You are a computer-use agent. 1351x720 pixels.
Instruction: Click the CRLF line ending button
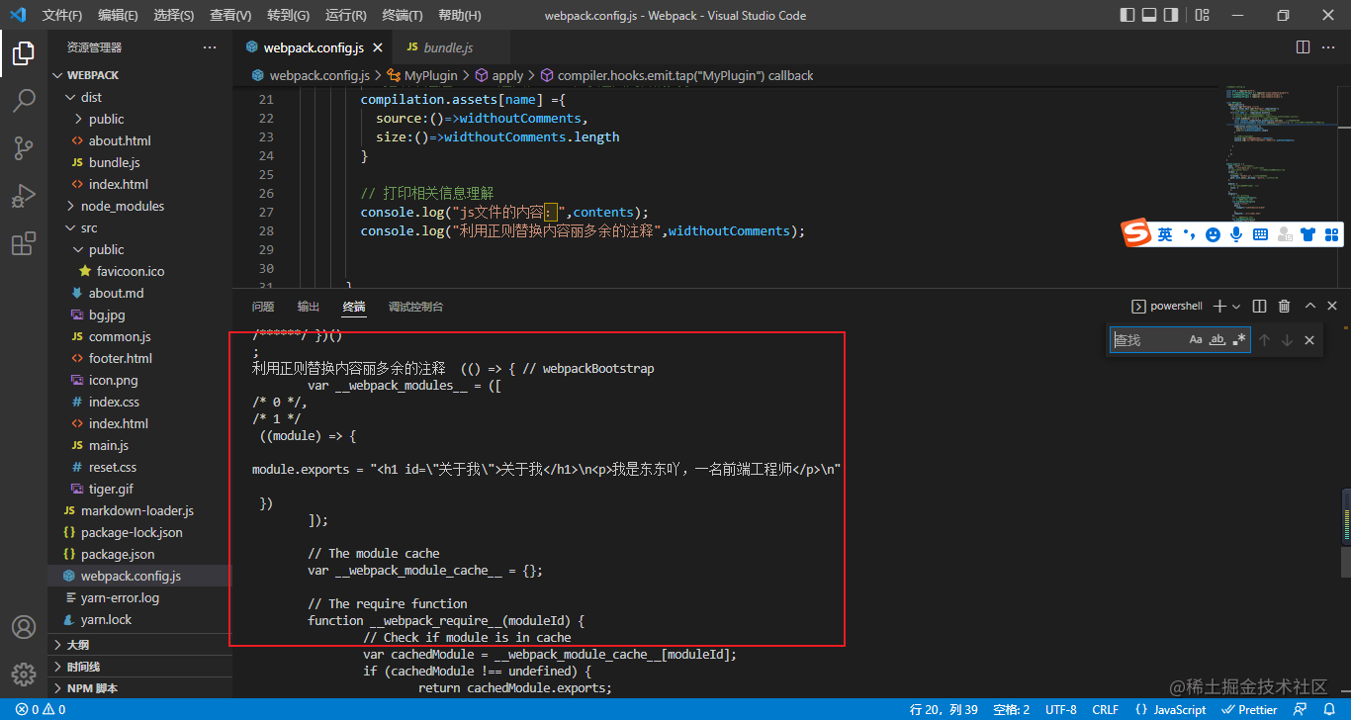1106,709
